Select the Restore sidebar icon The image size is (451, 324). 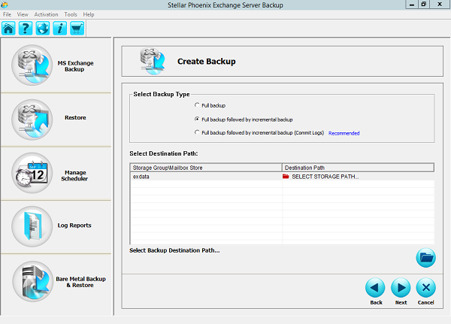click(x=32, y=120)
